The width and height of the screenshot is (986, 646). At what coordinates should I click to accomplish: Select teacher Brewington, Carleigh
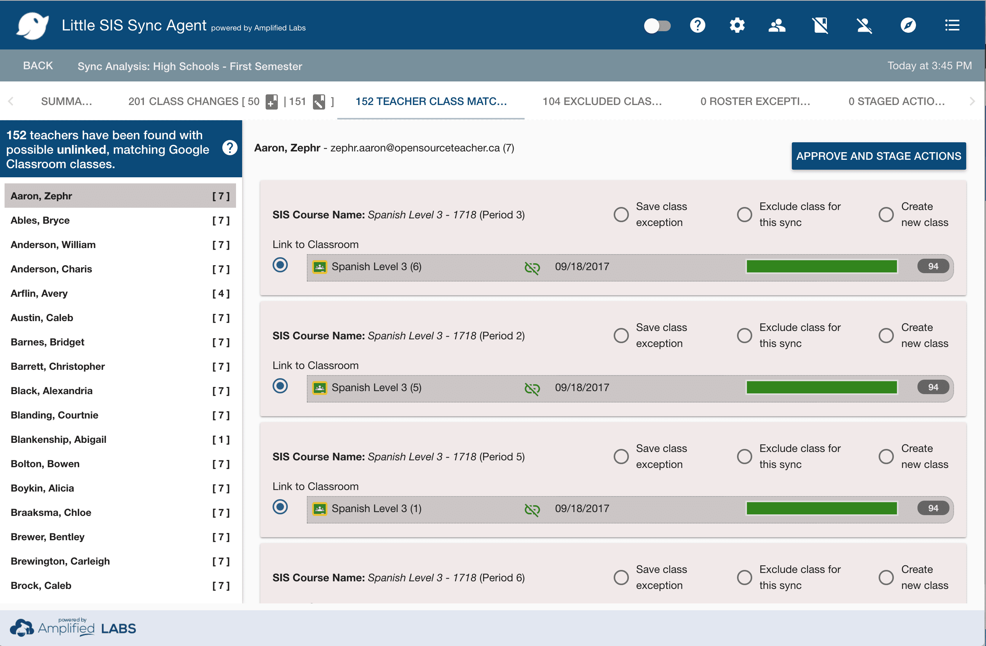[x=120, y=561]
